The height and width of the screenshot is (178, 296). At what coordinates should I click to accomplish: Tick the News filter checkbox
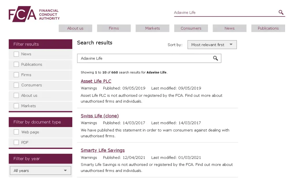(16, 54)
